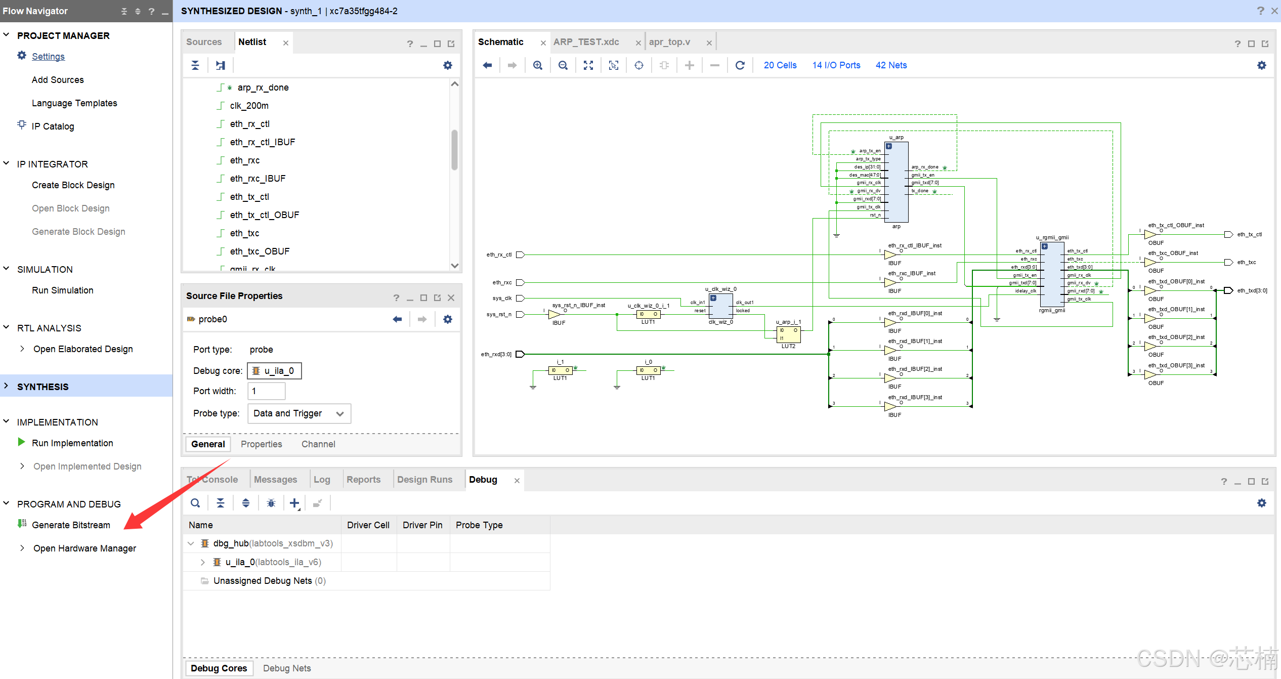This screenshot has height=679, width=1281.
Task: Click inside the Port width field
Action: (266, 391)
